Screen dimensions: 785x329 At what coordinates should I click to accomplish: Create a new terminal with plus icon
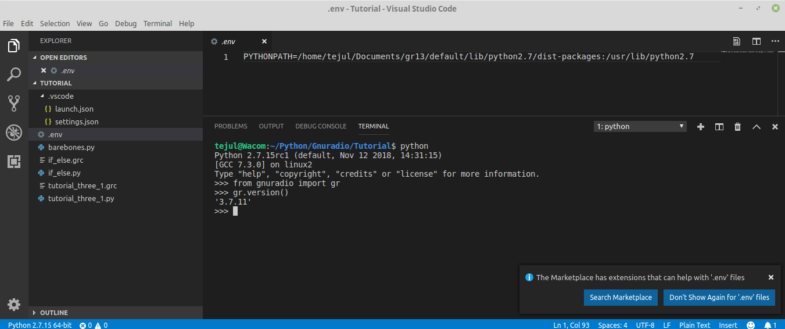click(701, 126)
